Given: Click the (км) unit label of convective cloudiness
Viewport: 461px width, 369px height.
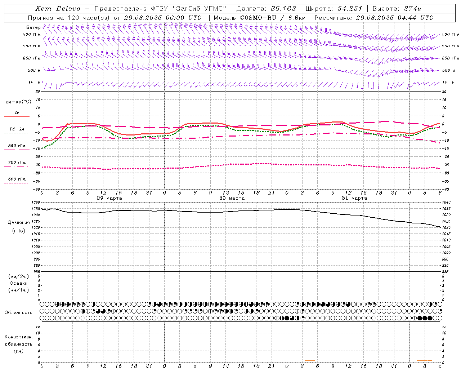Looking at the screenshot, I should click(x=18, y=351).
